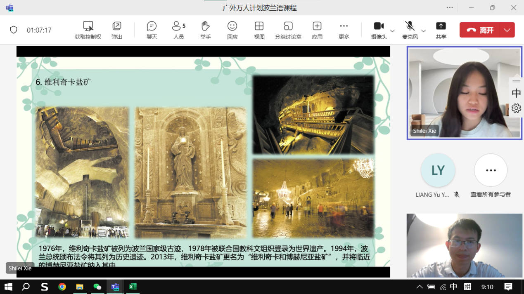524x294 pixels.
Task: Raise your hand (举手)
Action: pos(205,30)
